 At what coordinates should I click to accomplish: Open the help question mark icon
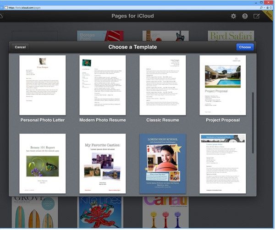click(x=245, y=16)
